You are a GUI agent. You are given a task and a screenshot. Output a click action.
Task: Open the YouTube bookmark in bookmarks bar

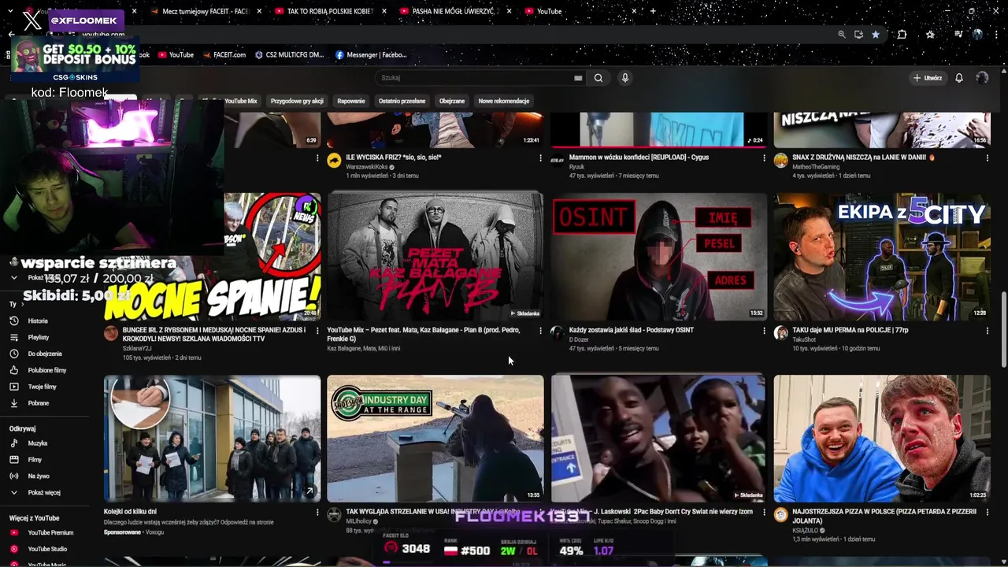[x=176, y=55]
